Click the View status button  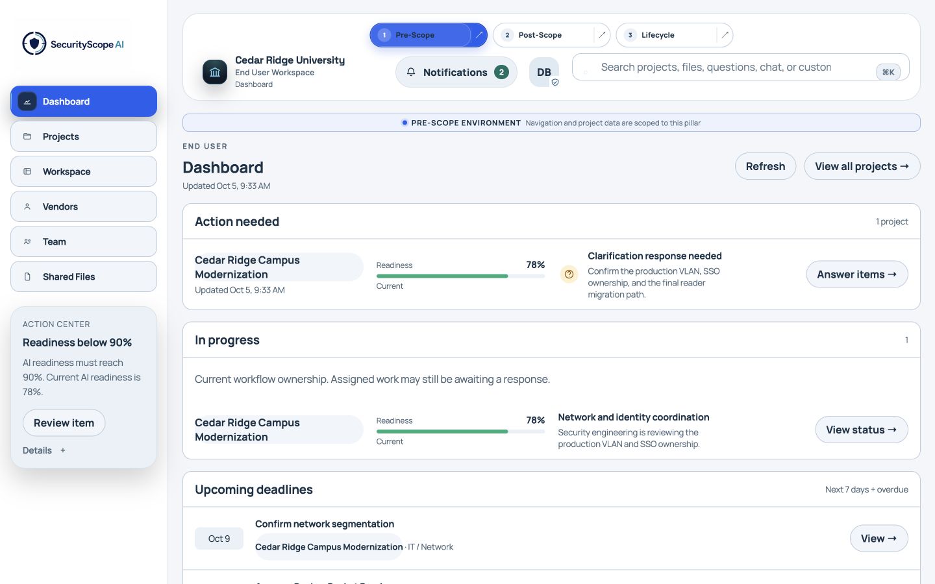pos(862,430)
